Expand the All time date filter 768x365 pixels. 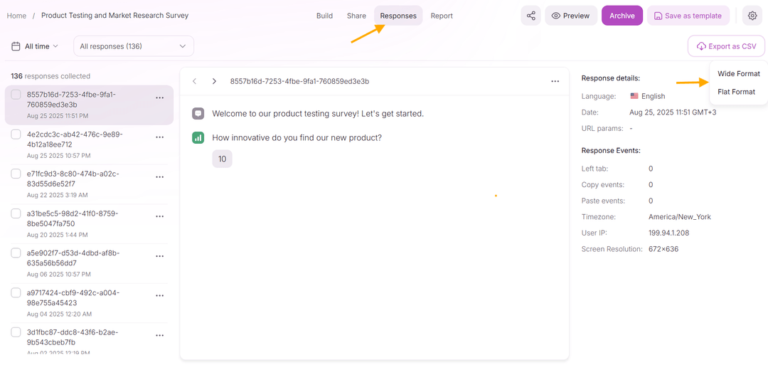coord(35,46)
